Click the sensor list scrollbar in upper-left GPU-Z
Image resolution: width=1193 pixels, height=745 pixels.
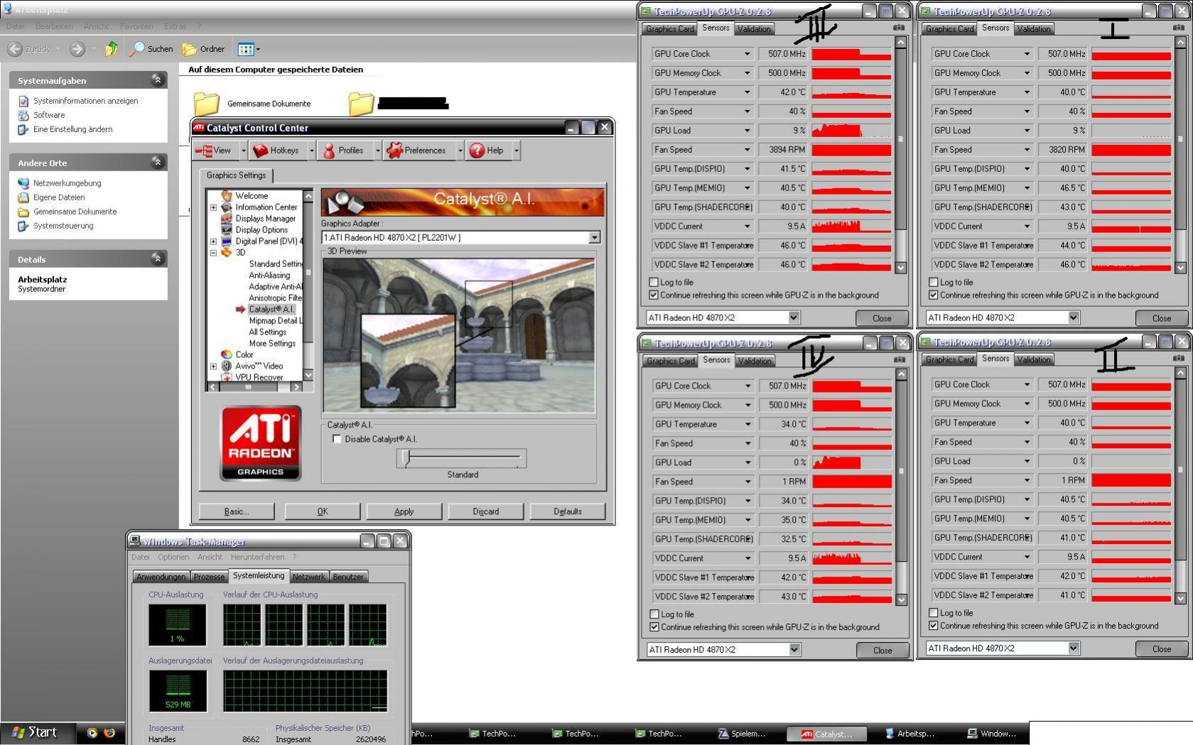pos(901,155)
